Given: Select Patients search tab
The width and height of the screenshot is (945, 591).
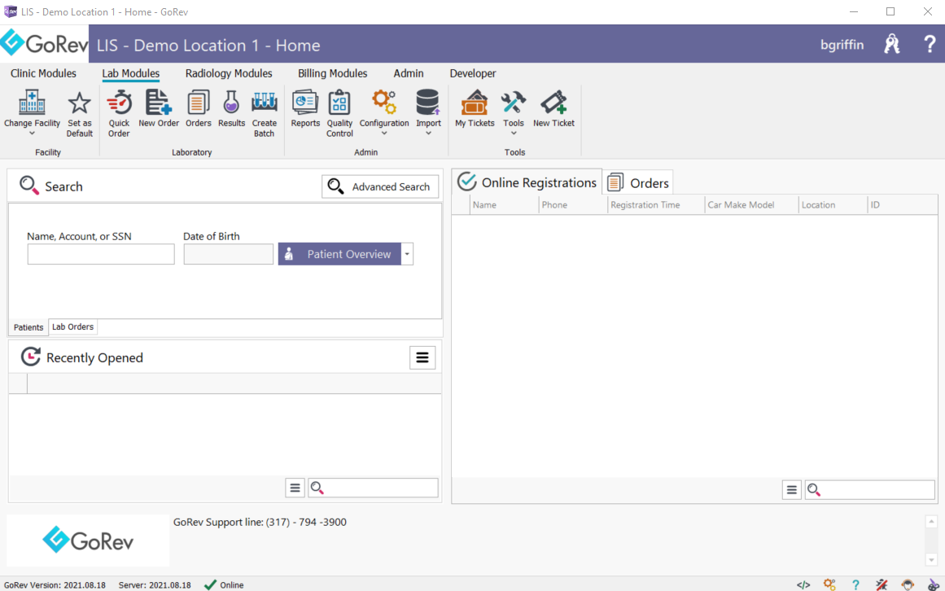Looking at the screenshot, I should click(x=28, y=327).
